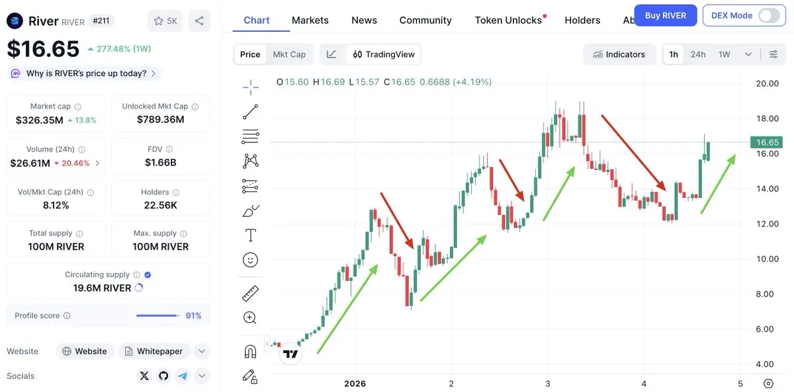
Task: Open chart filter settings icon
Action: click(x=773, y=54)
